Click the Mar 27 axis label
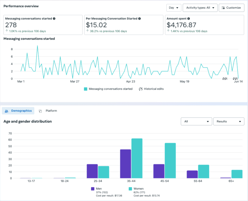248x201 pixels. click(75, 81)
